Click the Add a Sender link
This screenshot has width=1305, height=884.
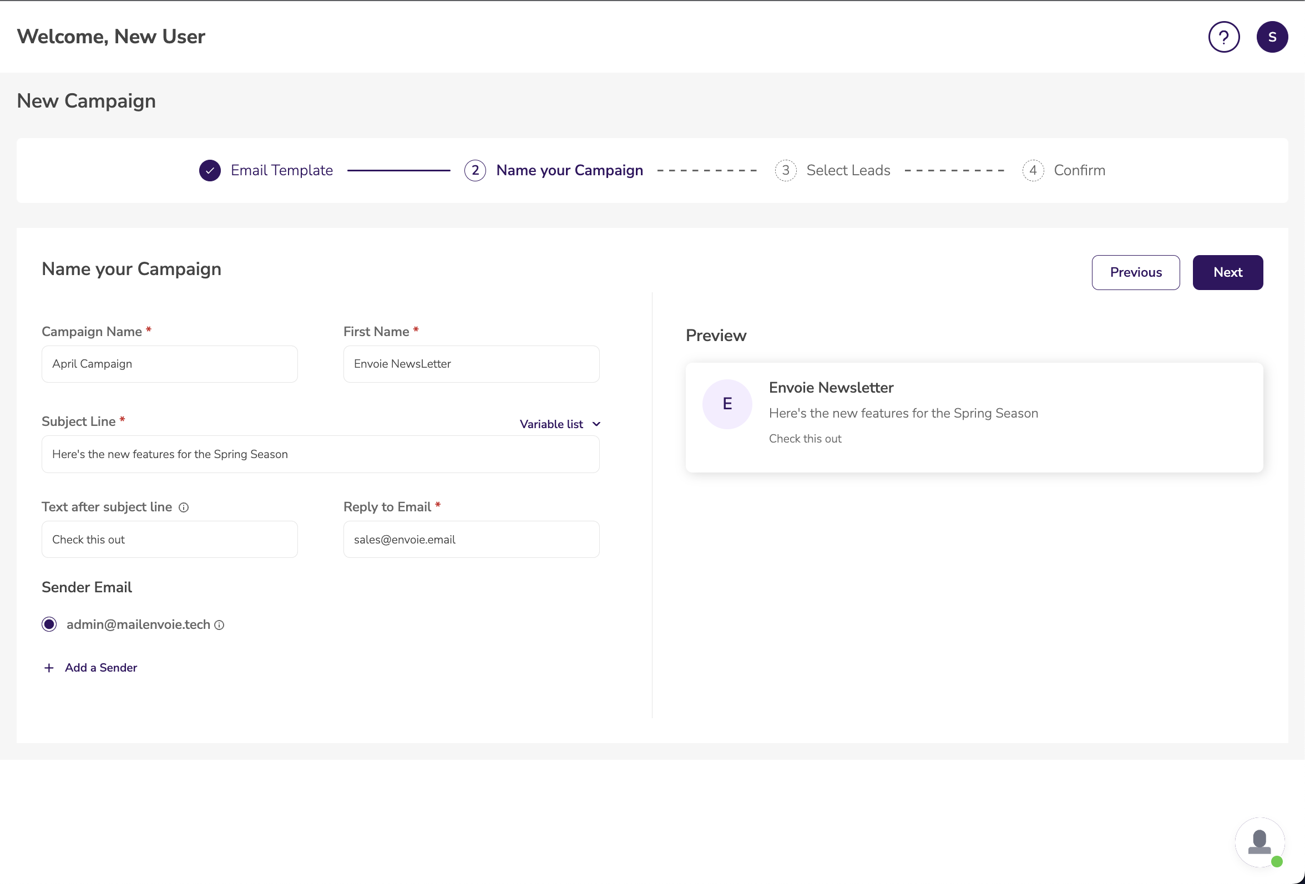(x=101, y=668)
